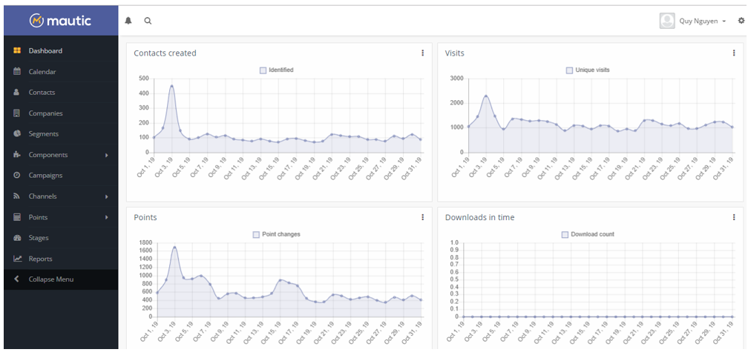Screen dimensions: 748x355
Task: Toggle the Point changes legend
Action: tap(257, 234)
